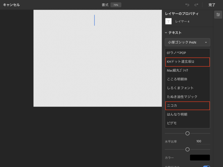This screenshot has width=223, height=167.
Task: Open the 小塚ゴシック Pr6N font dropdown
Action: coord(187,42)
